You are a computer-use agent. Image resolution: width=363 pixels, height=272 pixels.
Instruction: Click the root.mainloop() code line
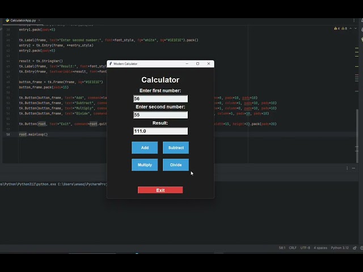33,134
